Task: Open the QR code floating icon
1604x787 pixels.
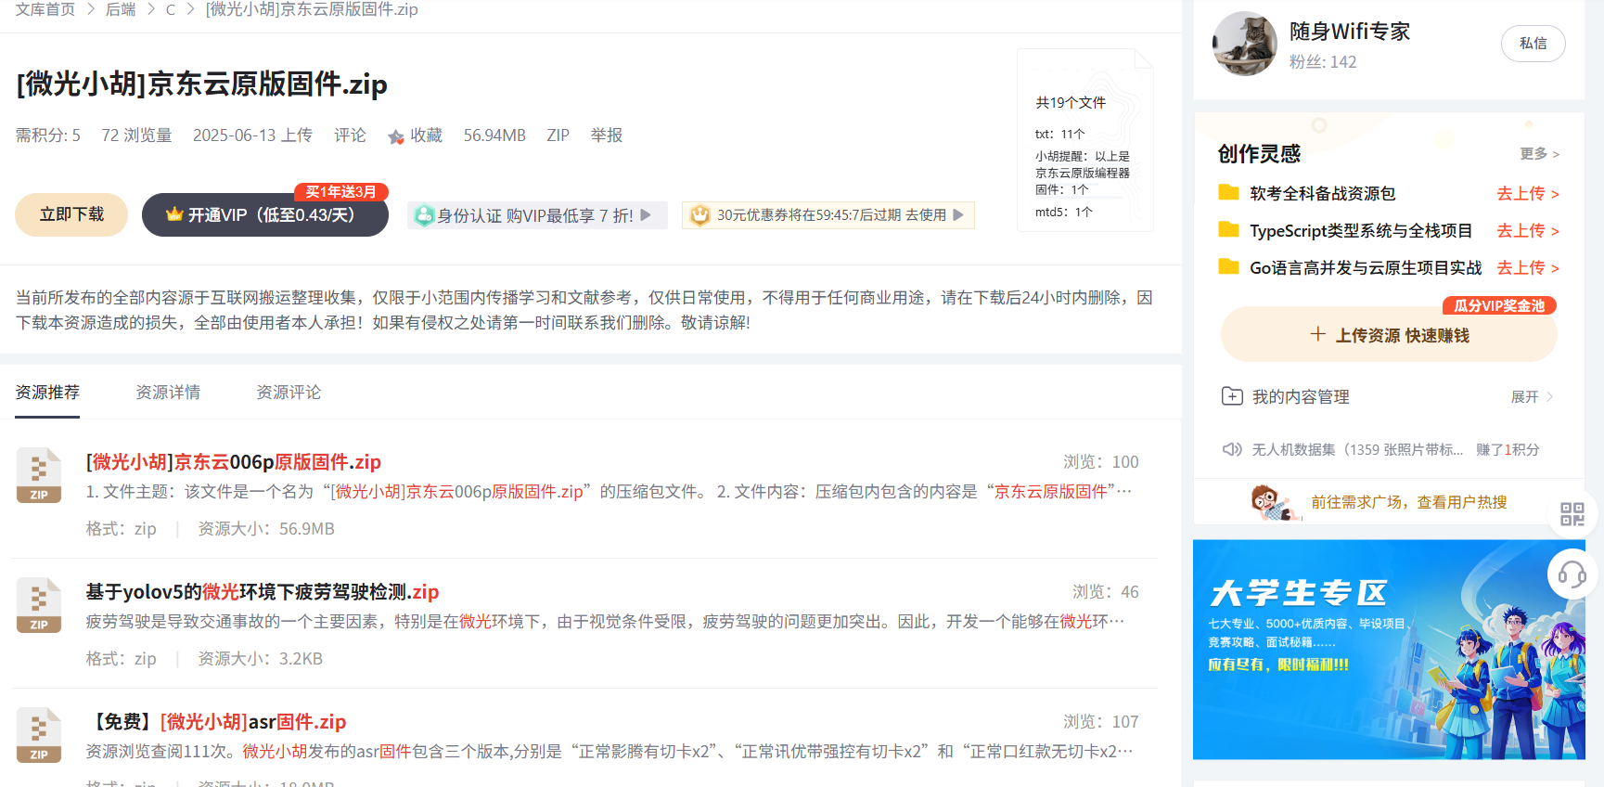Action: [1572, 514]
